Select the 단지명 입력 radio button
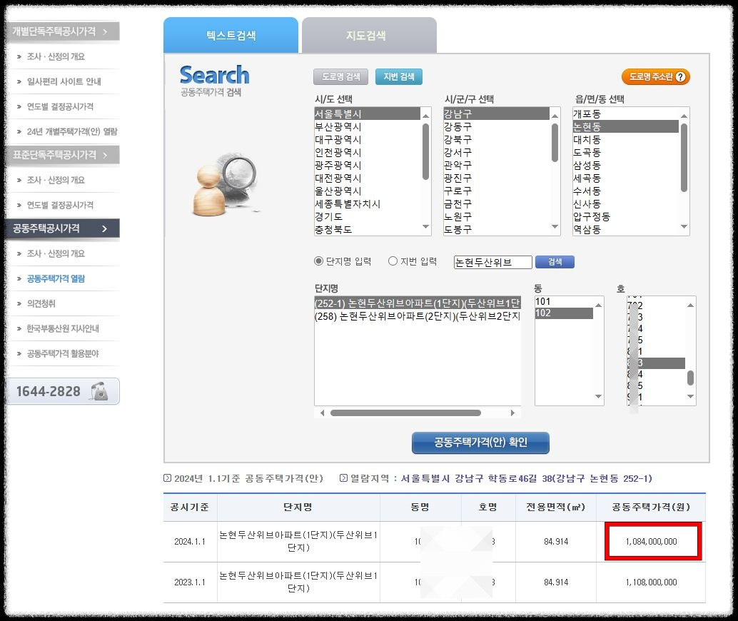This screenshot has height=621, width=738. 319,261
